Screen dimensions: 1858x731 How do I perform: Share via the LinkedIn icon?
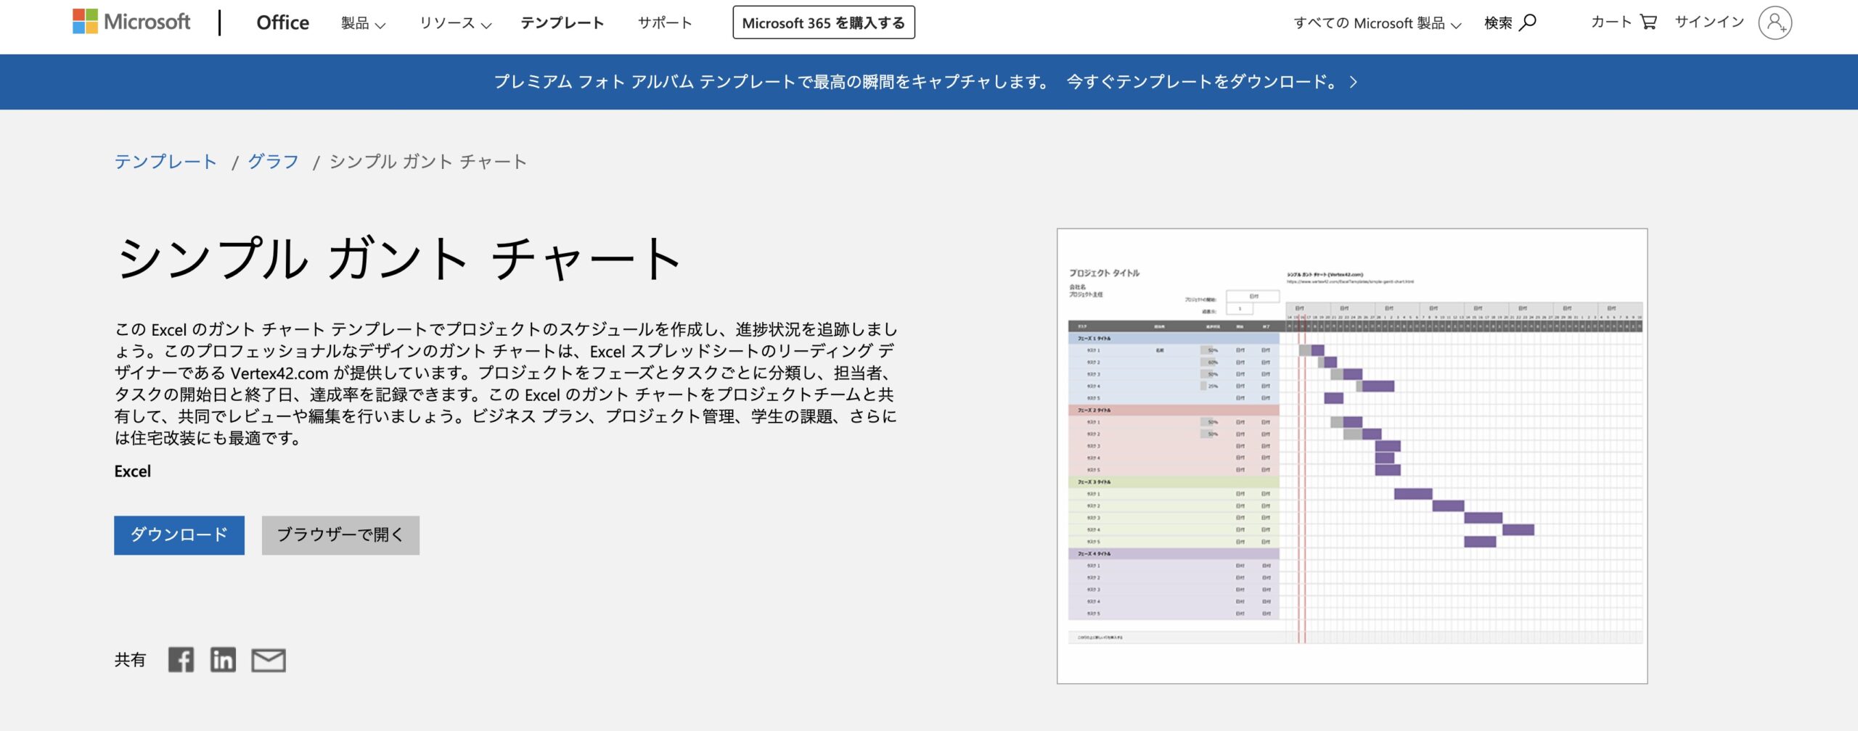(x=223, y=660)
